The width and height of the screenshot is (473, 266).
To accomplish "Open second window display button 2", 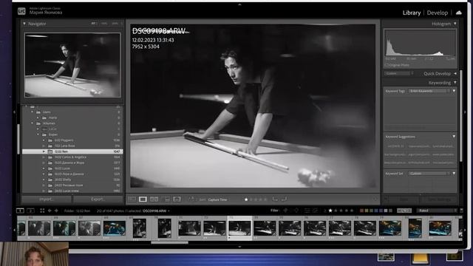I will tap(30, 211).
